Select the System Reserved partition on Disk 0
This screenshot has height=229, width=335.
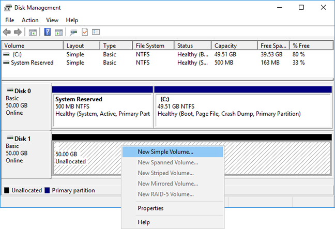coord(102,107)
